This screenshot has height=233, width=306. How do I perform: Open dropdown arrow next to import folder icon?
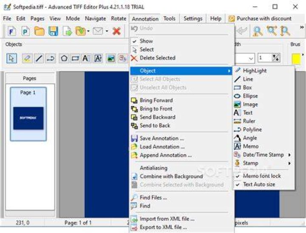pyautogui.click(x=88, y=31)
